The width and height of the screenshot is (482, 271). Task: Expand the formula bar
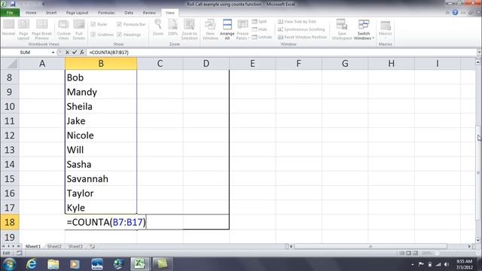pyautogui.click(x=479, y=52)
